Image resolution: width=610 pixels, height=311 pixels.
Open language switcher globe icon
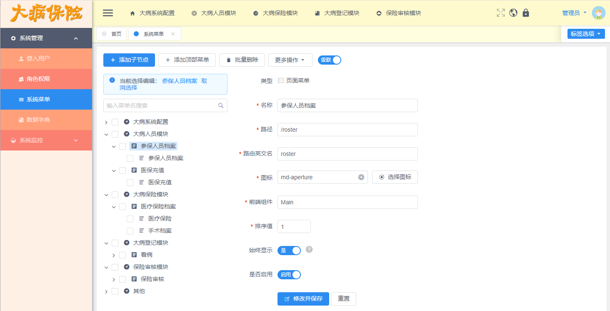click(513, 13)
